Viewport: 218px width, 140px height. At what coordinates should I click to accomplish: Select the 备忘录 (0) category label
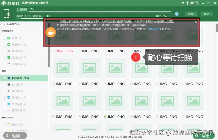click(x=18, y=124)
